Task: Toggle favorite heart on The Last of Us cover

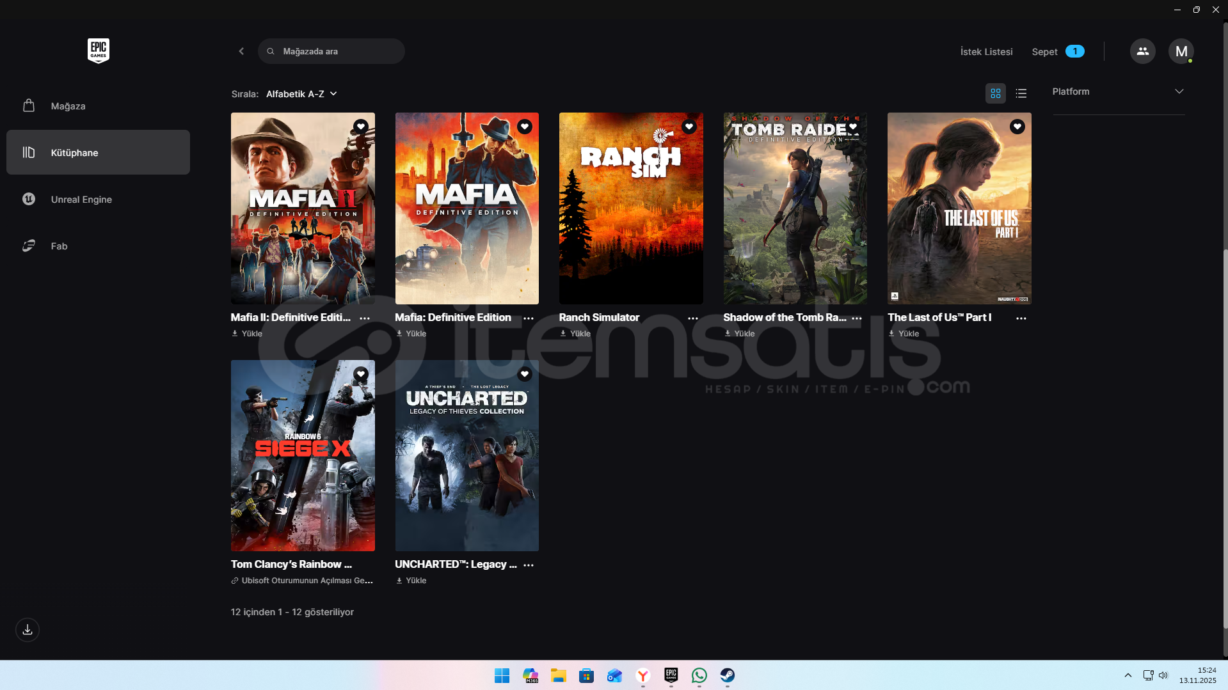Action: (x=1017, y=127)
